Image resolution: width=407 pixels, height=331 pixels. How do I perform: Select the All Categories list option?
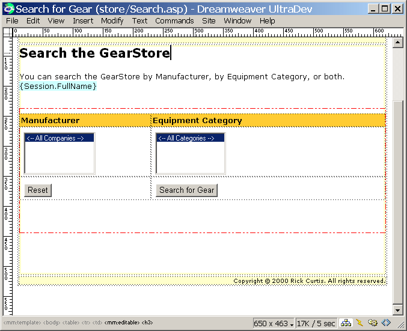[x=190, y=138]
